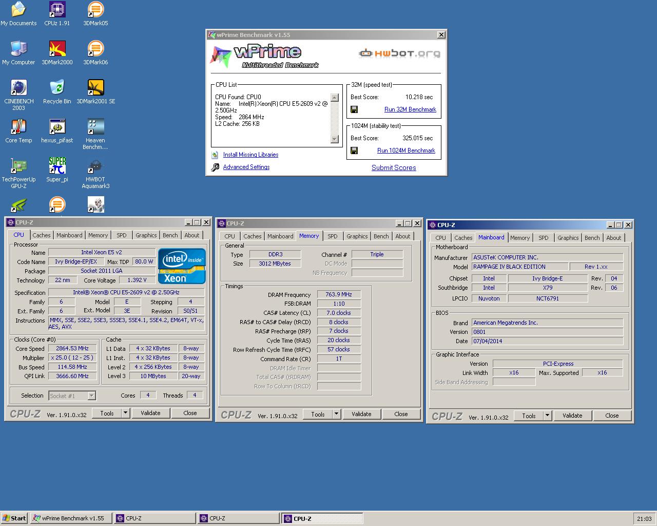
Task: Click the down arrow of CPU List scrollbar
Action: 335,139
